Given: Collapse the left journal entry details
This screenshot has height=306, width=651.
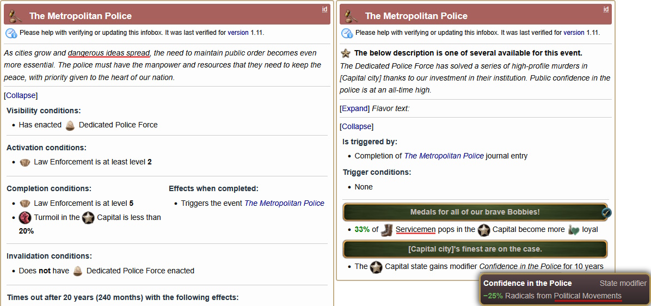Looking at the screenshot, I should [x=21, y=95].
